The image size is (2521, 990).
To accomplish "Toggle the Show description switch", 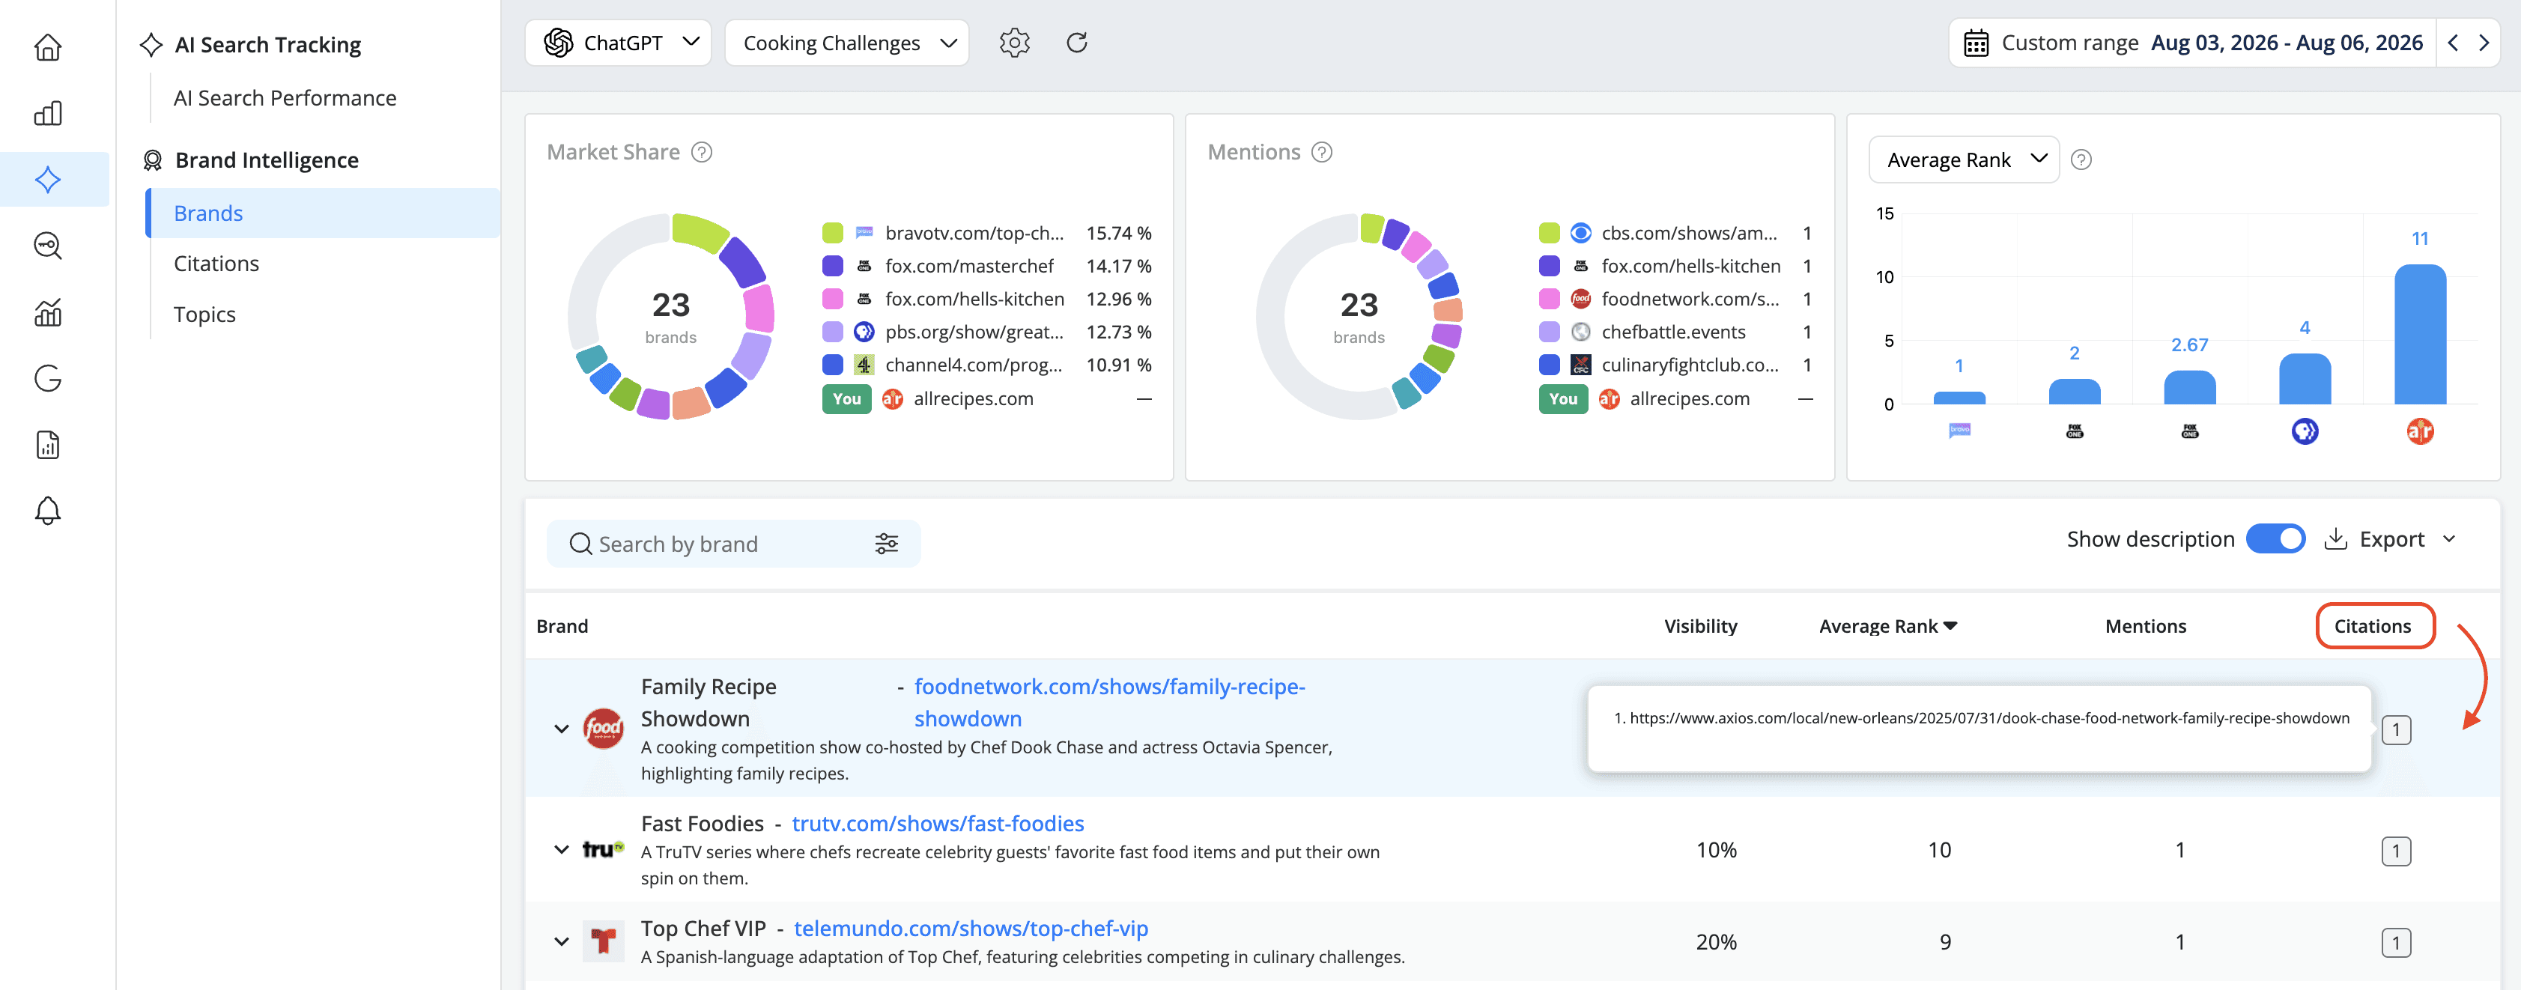I will point(2275,539).
